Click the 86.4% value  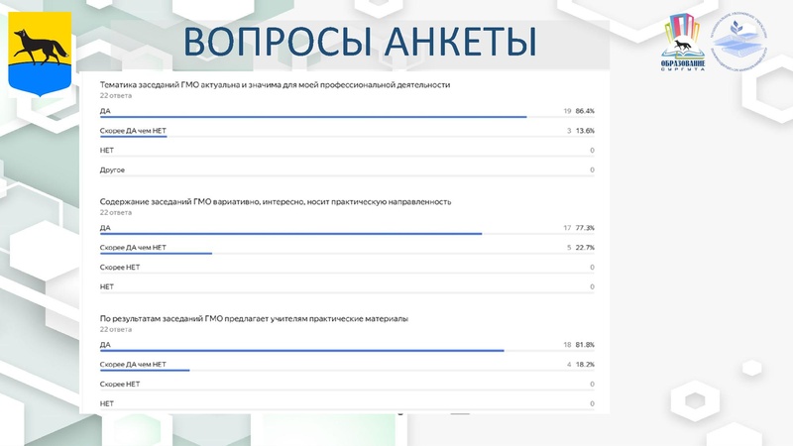coord(585,111)
